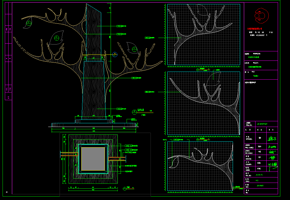Select the circled callout on the right-side leaf
Image resolution: width=290 pixels, height=200 pixels.
tap(133, 49)
